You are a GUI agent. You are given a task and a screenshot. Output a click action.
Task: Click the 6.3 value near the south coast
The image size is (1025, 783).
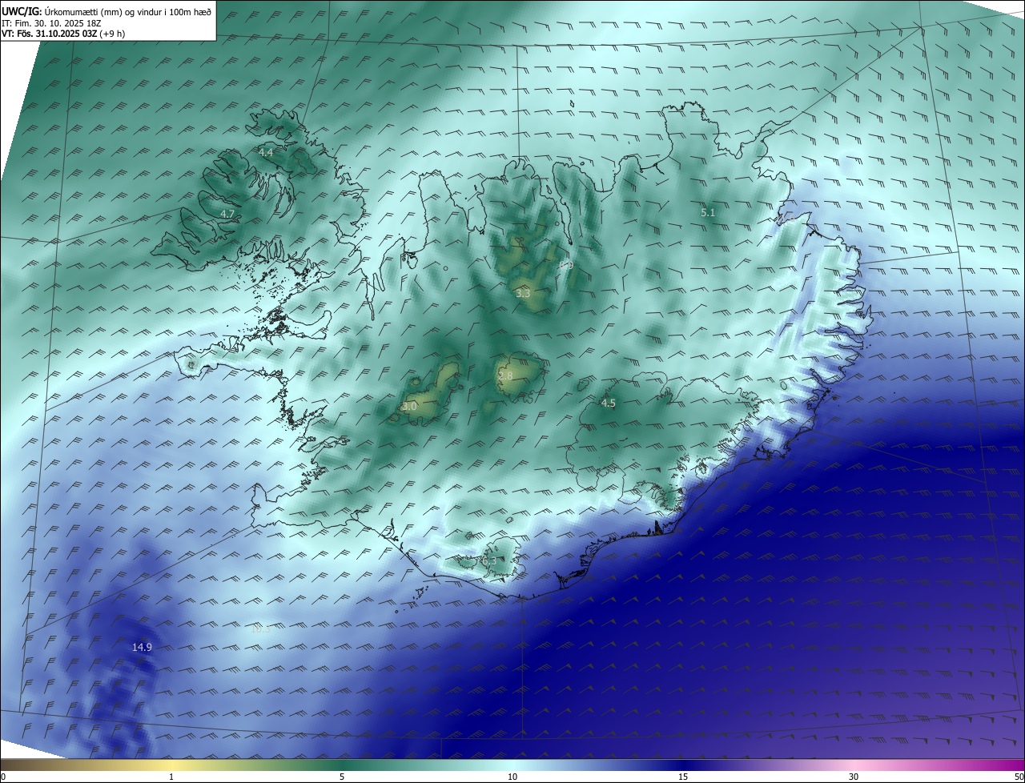coord(488,561)
